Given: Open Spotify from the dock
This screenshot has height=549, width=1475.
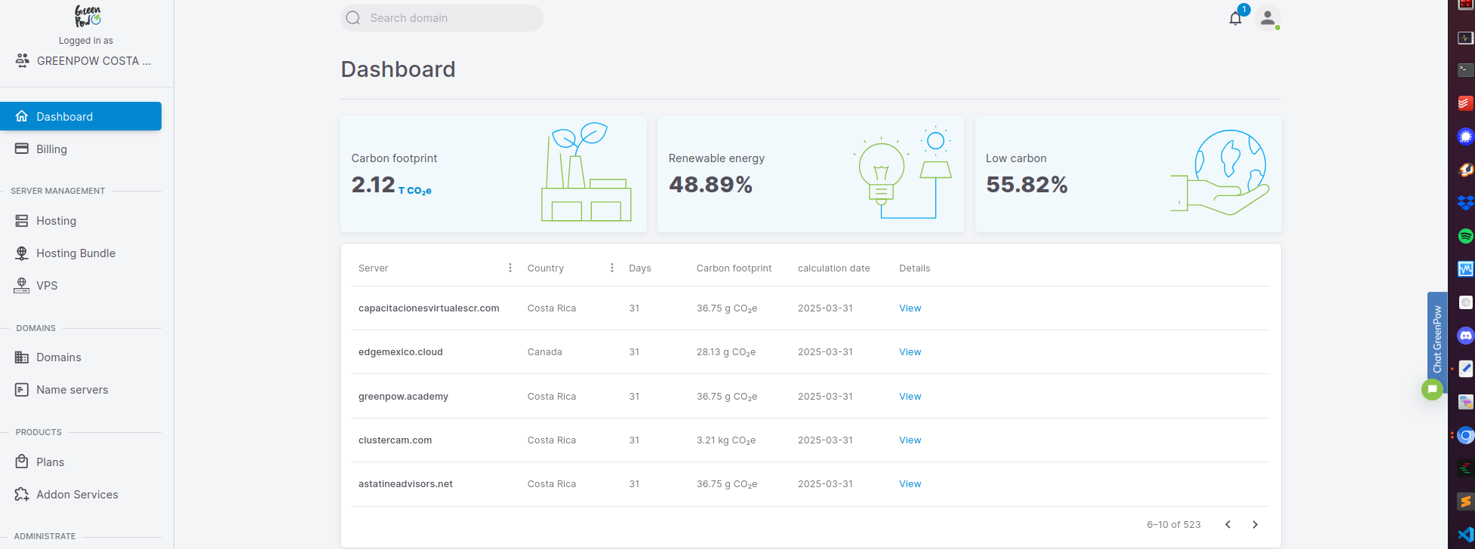Looking at the screenshot, I should (1465, 236).
